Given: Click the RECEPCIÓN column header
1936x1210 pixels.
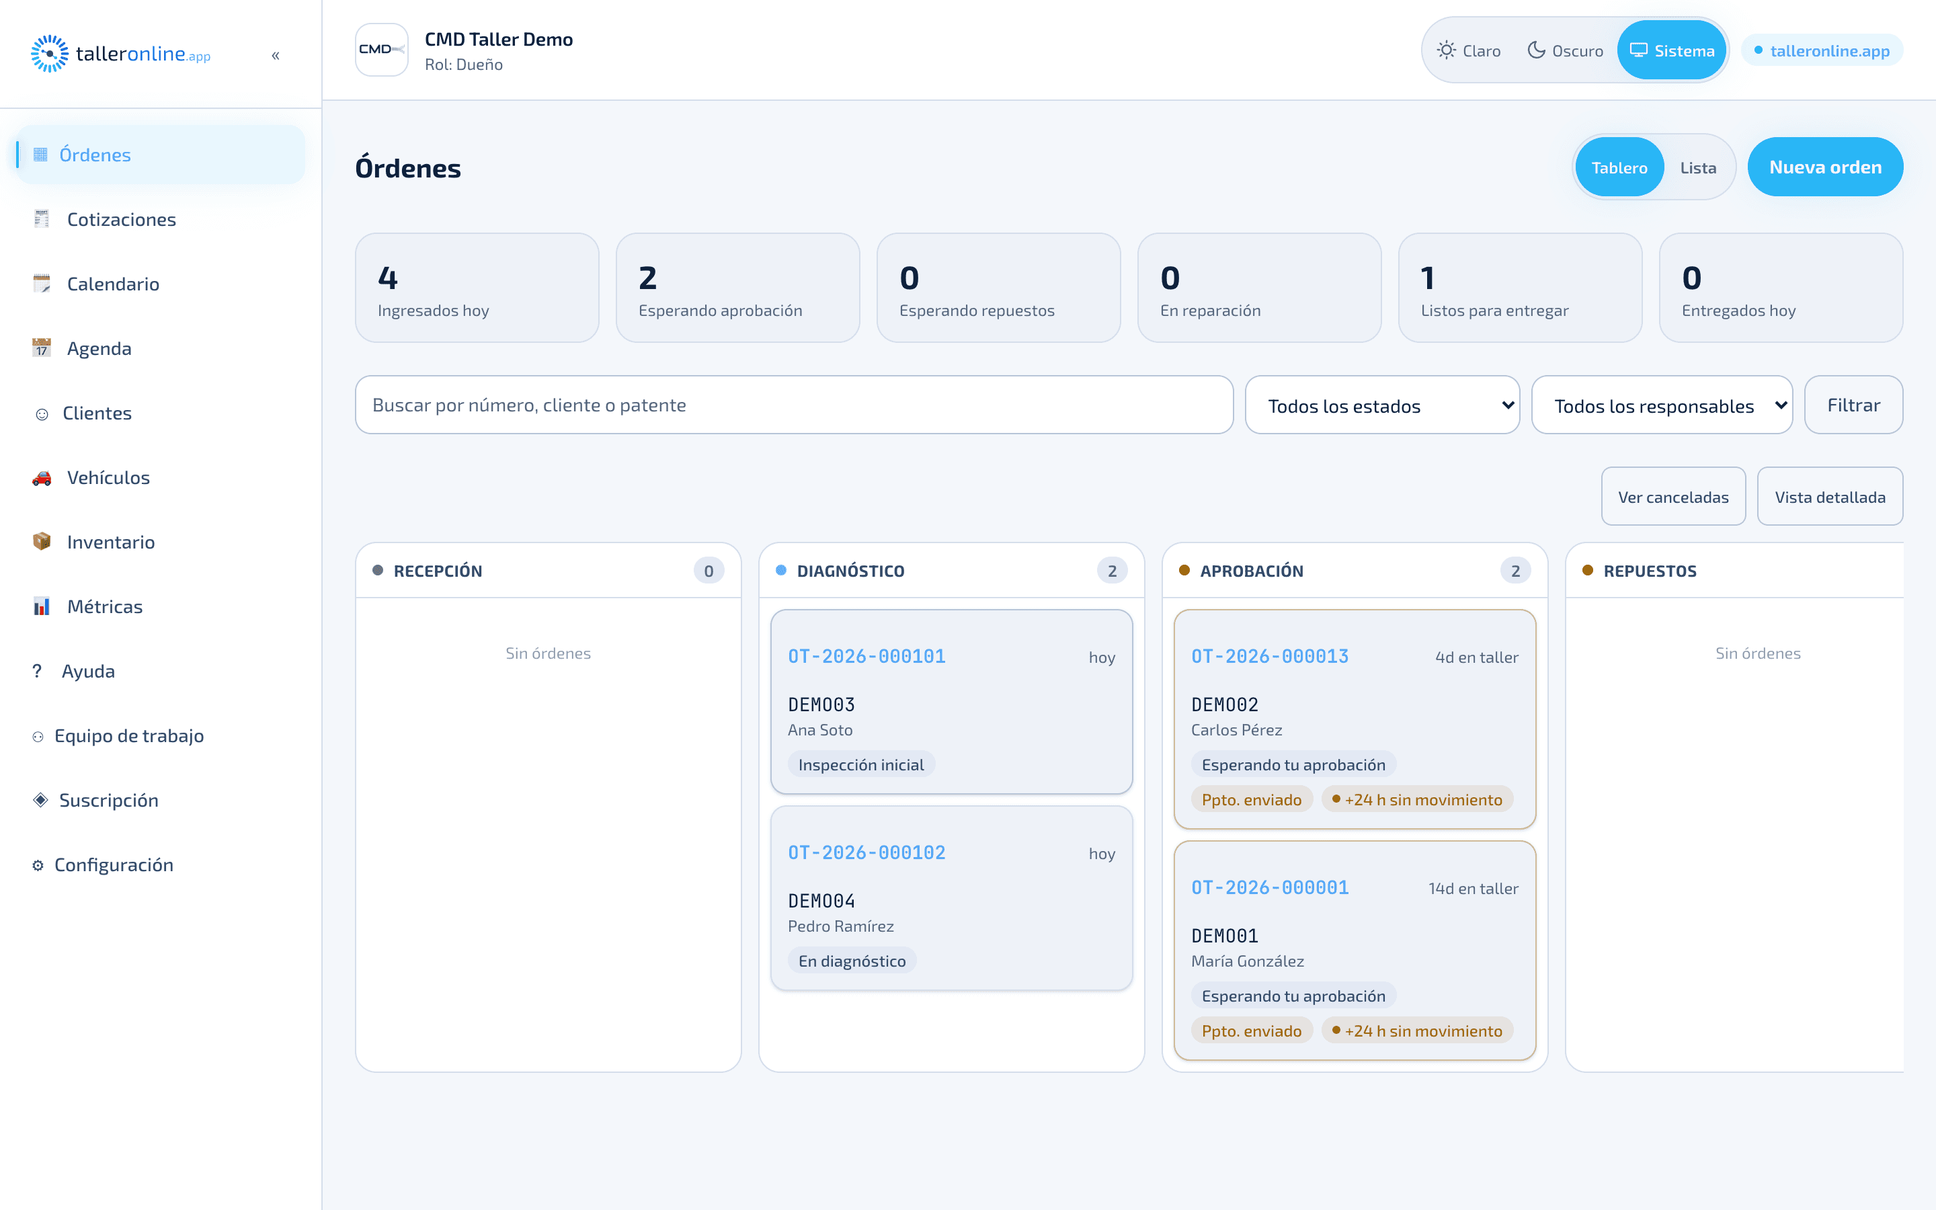Looking at the screenshot, I should pos(548,571).
